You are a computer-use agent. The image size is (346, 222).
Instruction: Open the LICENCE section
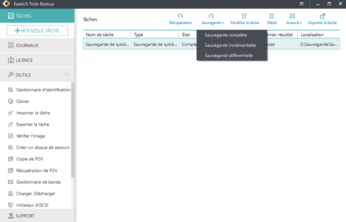coord(24,60)
